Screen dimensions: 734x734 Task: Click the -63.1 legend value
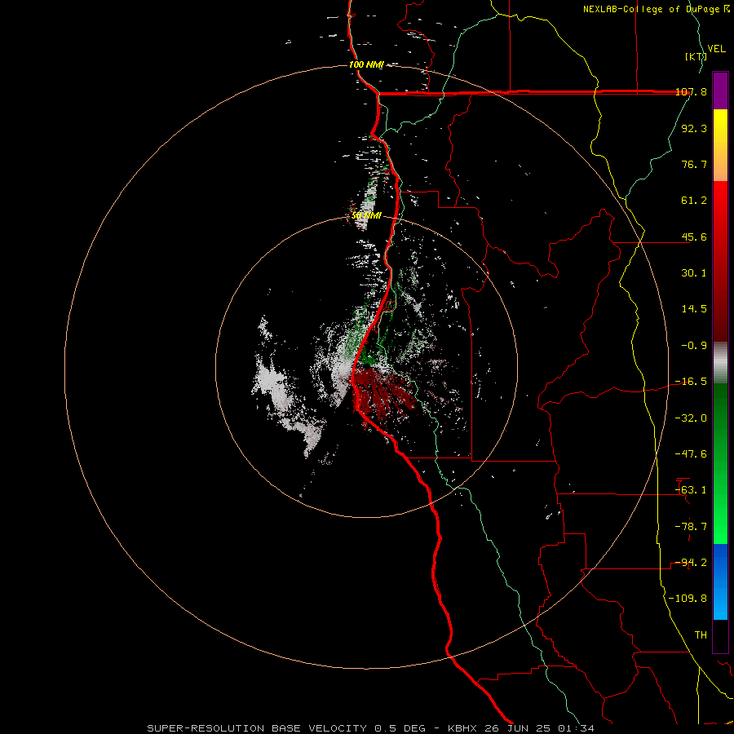click(x=692, y=490)
